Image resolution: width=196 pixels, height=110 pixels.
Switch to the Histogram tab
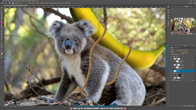(x=191, y=6)
